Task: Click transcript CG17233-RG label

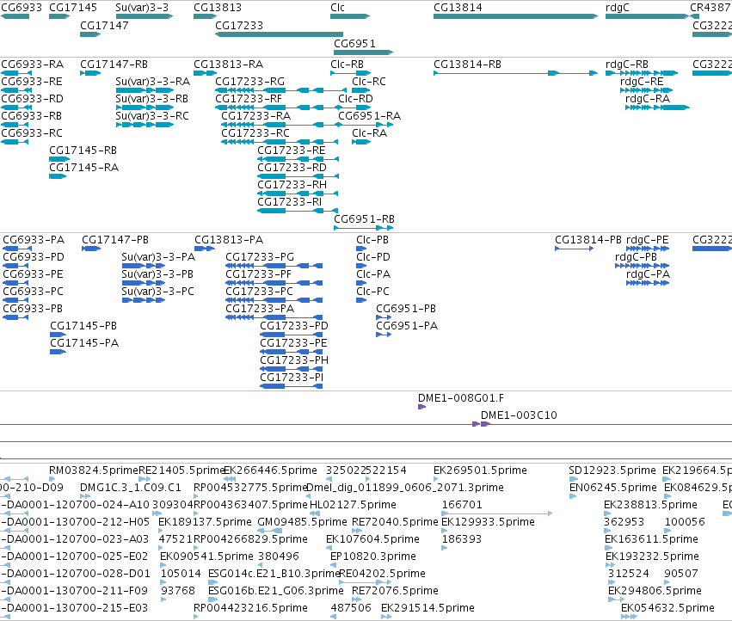Action: [249, 81]
